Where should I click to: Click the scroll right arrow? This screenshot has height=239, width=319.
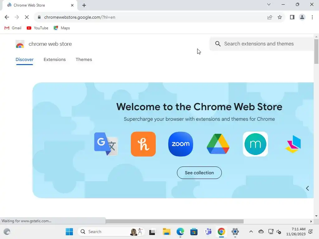311,221
